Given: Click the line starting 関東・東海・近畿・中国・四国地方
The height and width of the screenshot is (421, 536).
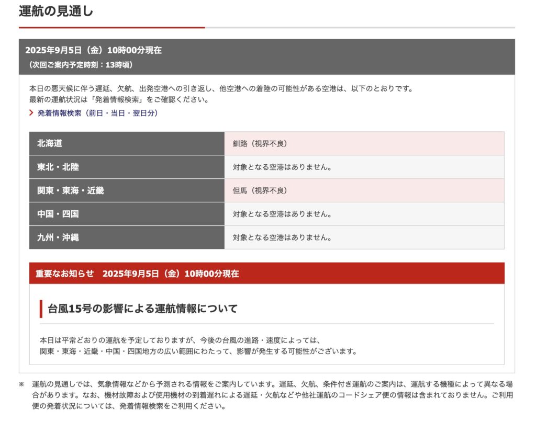Looking at the screenshot, I should pos(198,351).
